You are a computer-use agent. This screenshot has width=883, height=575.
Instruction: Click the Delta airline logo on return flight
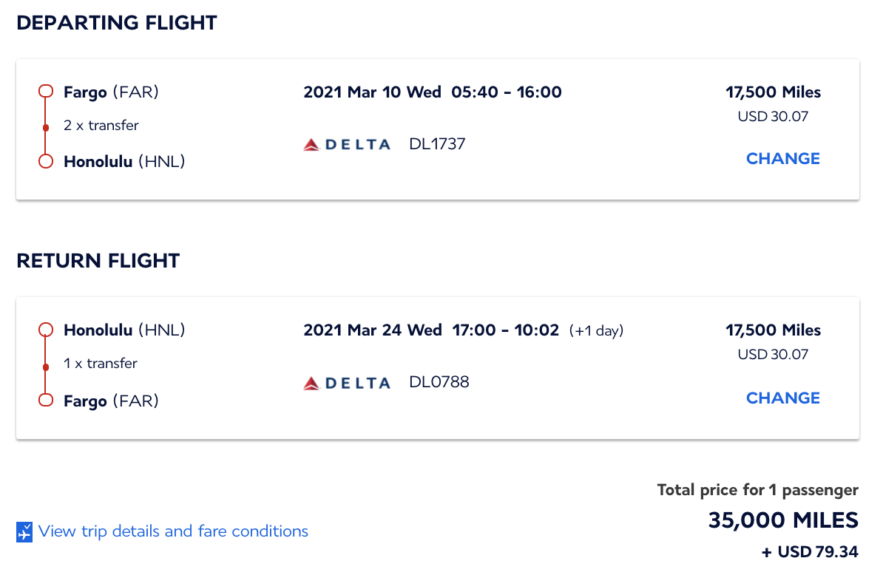click(347, 382)
